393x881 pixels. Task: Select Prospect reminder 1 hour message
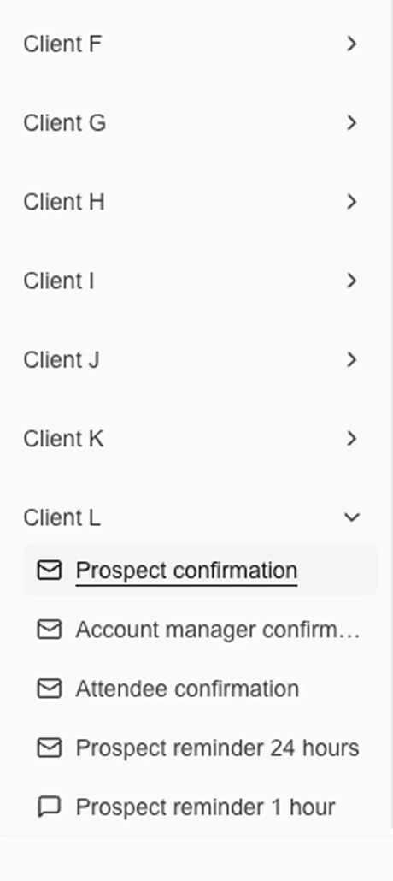(206, 807)
